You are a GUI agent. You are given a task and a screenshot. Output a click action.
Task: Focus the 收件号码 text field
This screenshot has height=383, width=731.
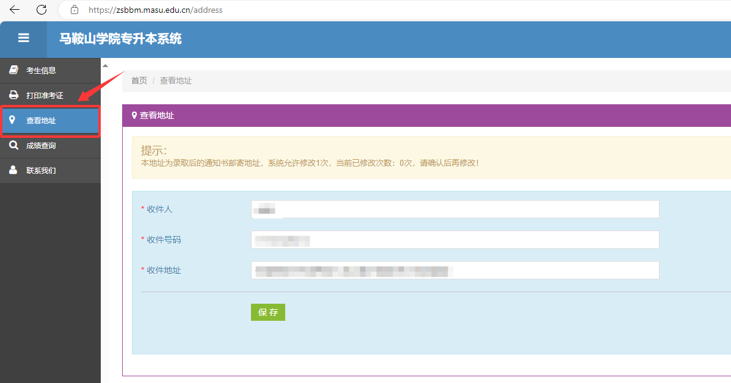pyautogui.click(x=454, y=240)
